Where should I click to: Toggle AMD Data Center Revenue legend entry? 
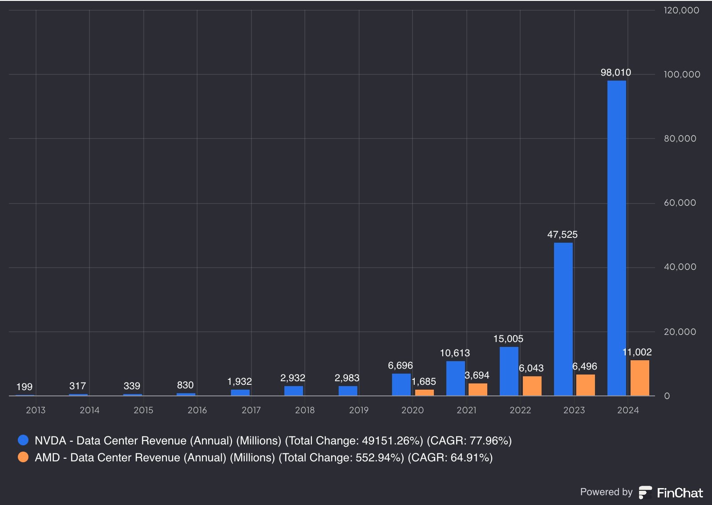pyautogui.click(x=255, y=457)
